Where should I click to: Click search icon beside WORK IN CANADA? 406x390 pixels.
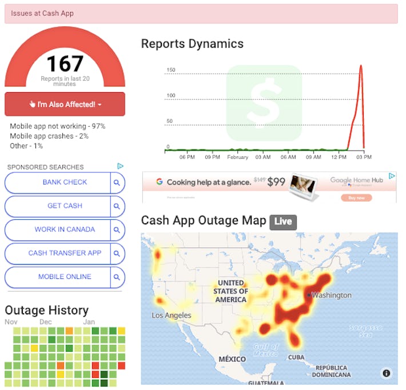pos(117,230)
